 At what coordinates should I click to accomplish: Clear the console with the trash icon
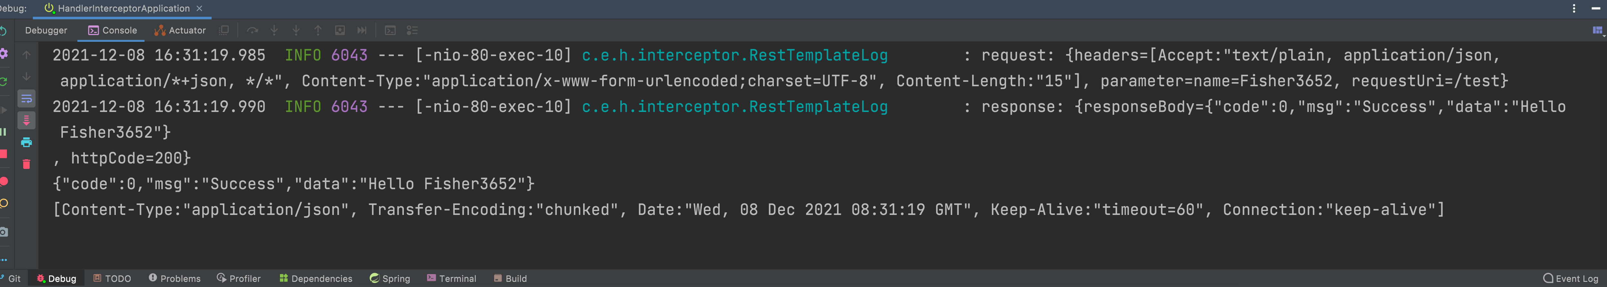point(26,164)
